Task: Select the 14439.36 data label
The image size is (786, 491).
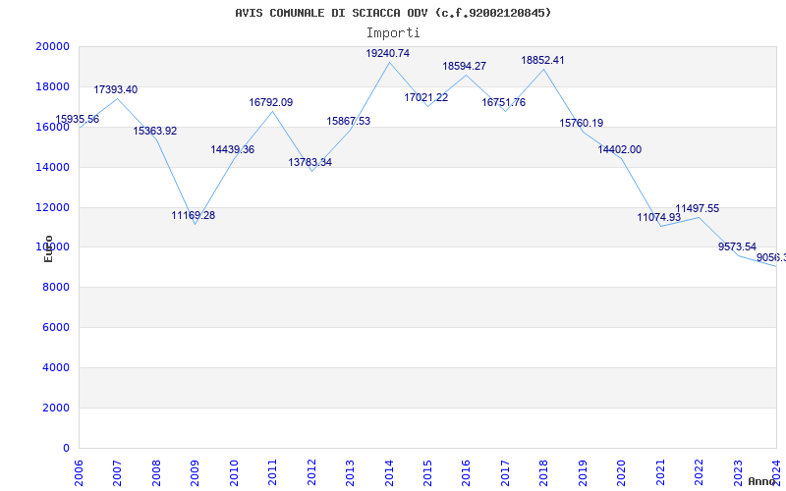Action: 233,149
